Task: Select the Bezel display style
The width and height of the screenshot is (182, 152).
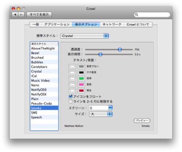Action: point(44,53)
